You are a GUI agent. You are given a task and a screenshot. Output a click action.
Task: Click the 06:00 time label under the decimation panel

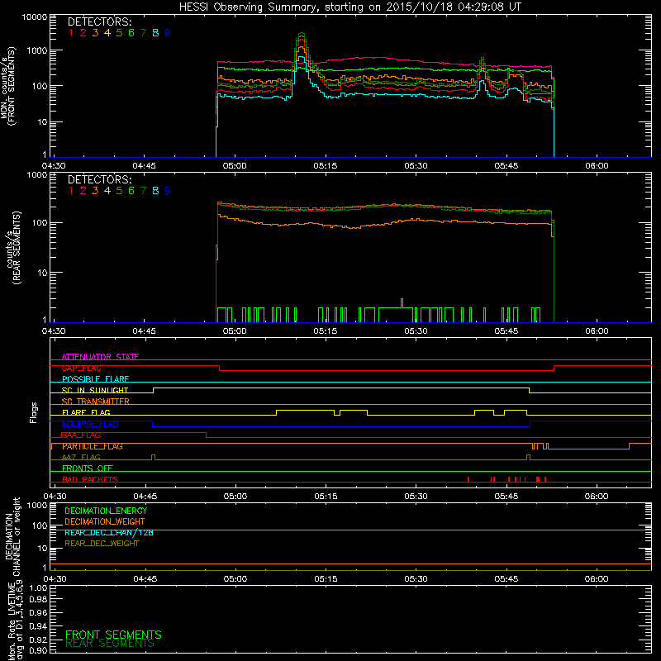pos(597,579)
